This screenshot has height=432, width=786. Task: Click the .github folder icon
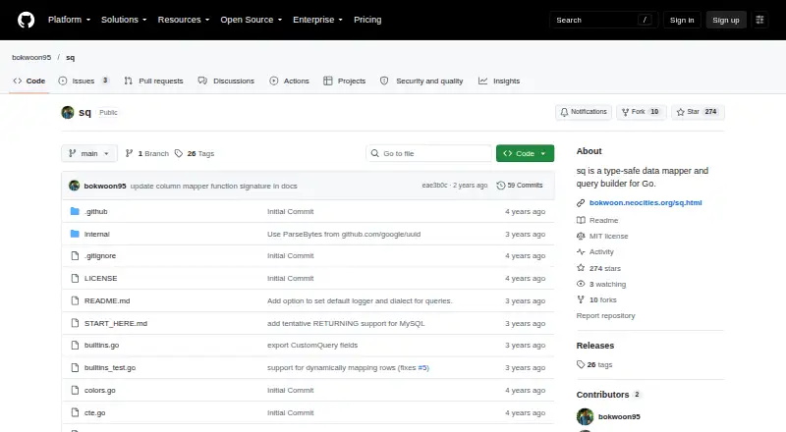coord(75,211)
